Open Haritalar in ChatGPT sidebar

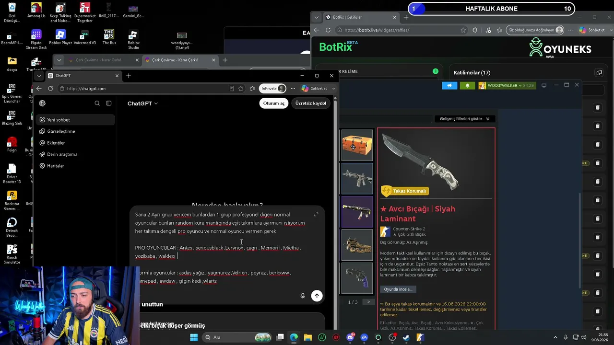point(75,166)
